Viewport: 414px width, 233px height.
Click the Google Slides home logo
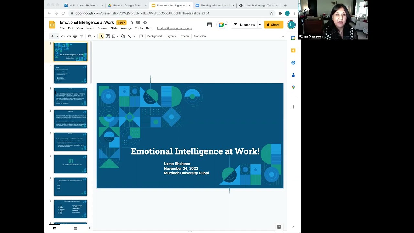(x=52, y=25)
